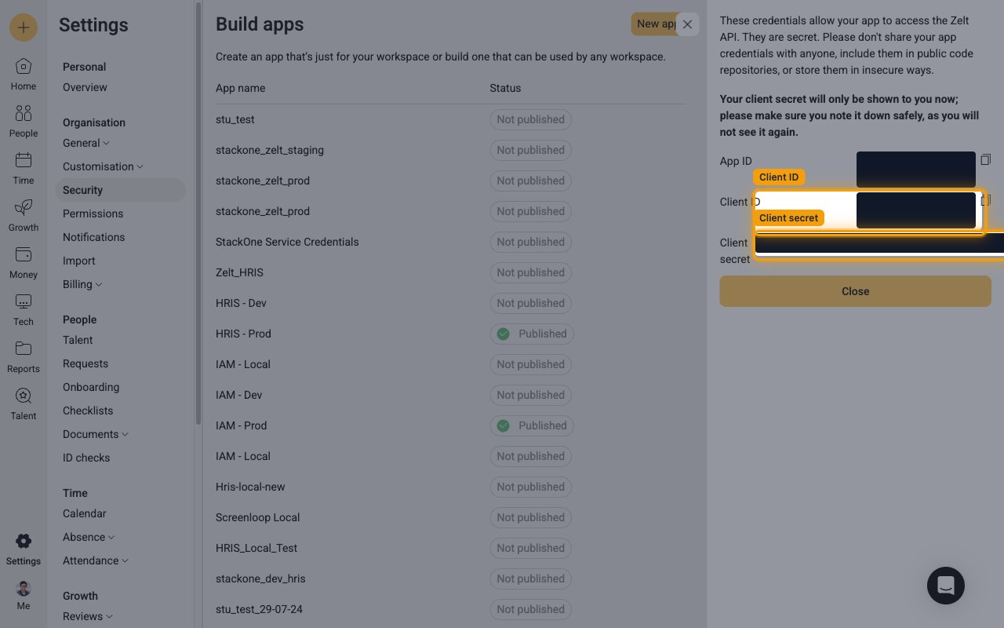Expand Absence settings submenu
This screenshot has width=1004, height=628.
(89, 537)
